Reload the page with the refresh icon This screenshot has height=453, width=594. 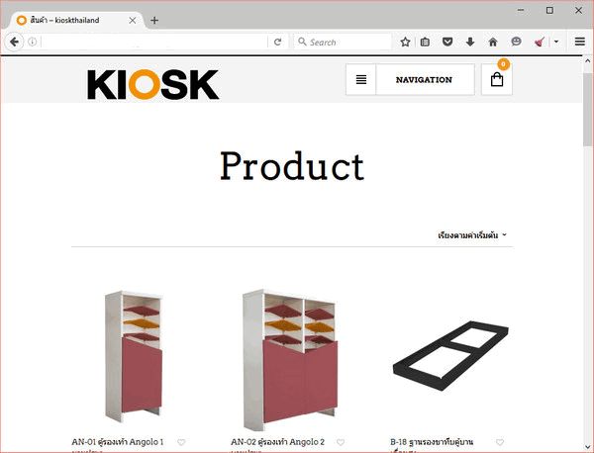point(277,42)
